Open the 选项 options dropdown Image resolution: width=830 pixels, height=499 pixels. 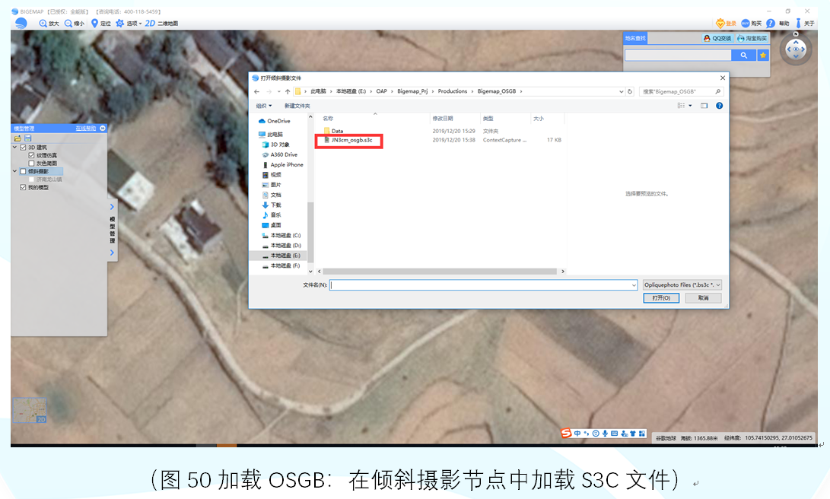click(129, 24)
